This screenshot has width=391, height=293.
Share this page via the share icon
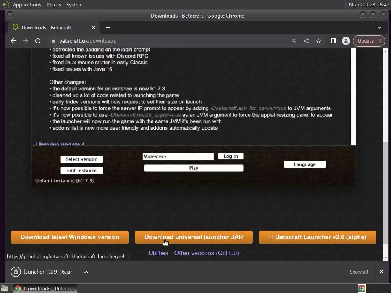pos(306,41)
